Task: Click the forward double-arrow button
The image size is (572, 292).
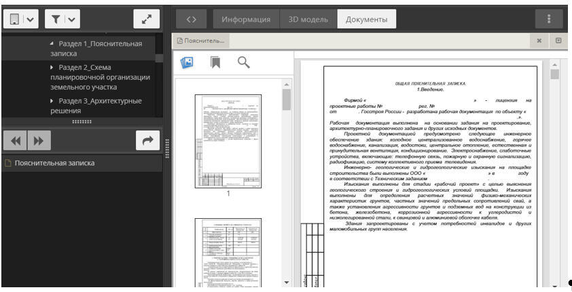Action: (38, 140)
